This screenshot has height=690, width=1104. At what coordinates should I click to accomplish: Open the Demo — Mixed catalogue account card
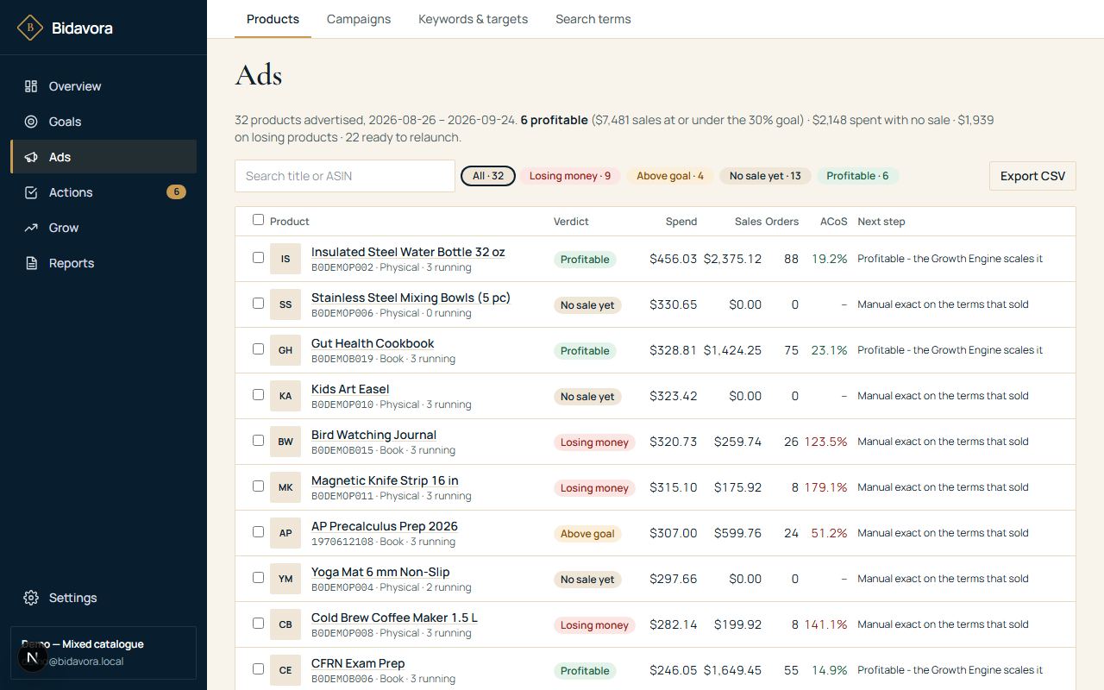tap(103, 653)
